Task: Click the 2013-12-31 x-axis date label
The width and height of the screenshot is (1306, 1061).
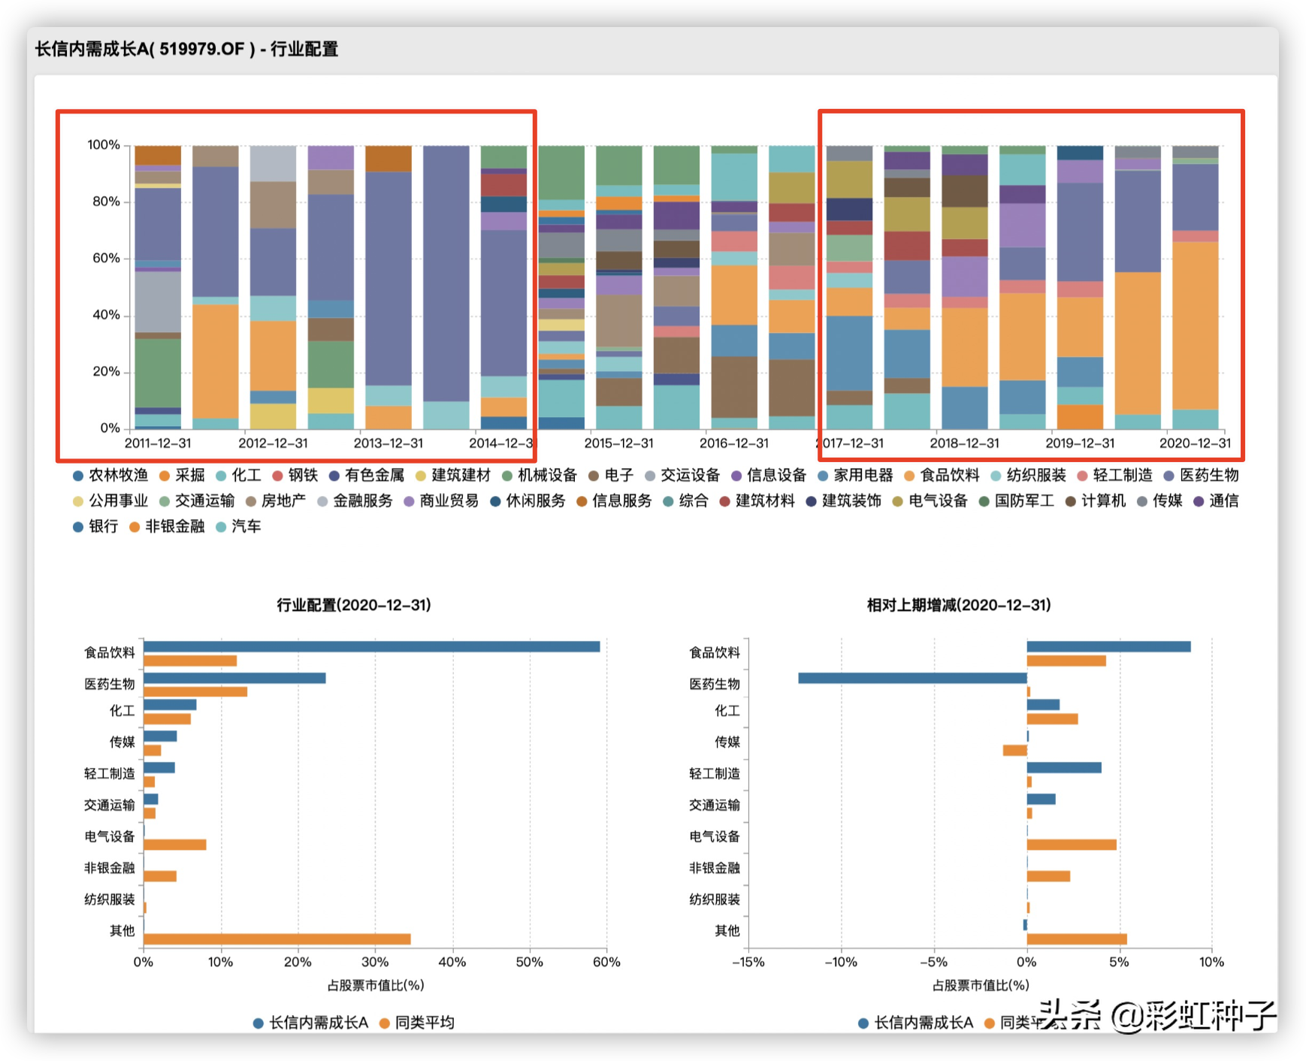Action: click(x=388, y=443)
